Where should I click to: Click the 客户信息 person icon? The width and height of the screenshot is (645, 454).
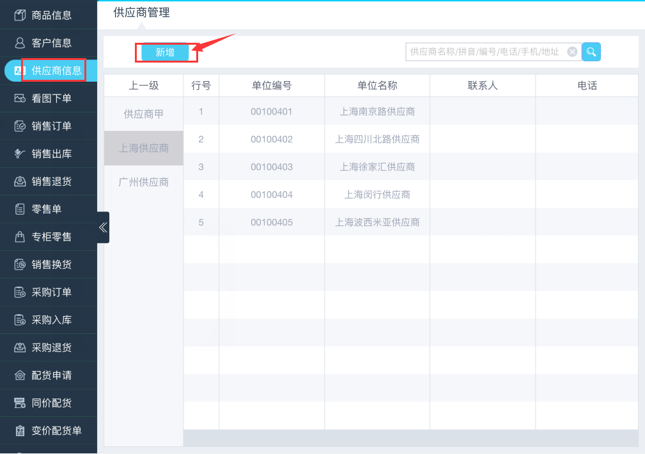20,43
